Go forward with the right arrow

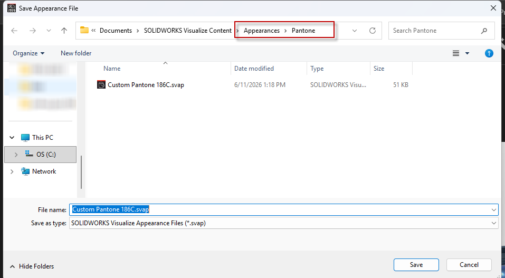[x=33, y=31]
